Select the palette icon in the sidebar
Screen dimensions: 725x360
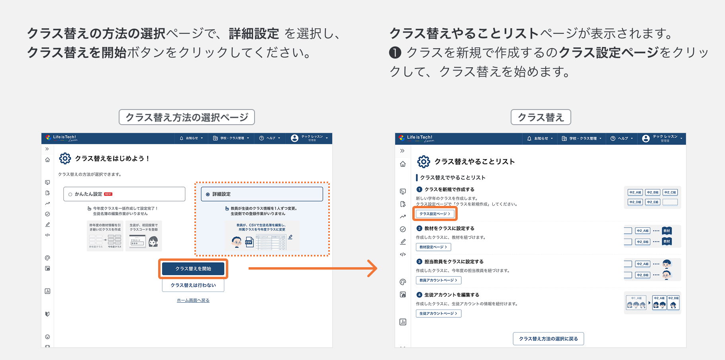47,257
